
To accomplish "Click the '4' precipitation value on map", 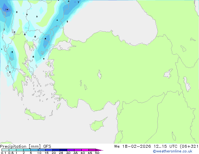I will coord(57,20).
